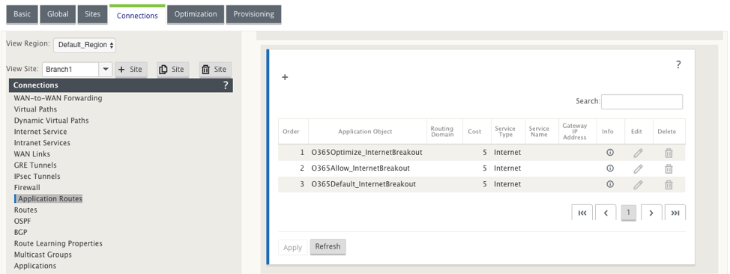Sort by the Cost column header

[x=477, y=132]
